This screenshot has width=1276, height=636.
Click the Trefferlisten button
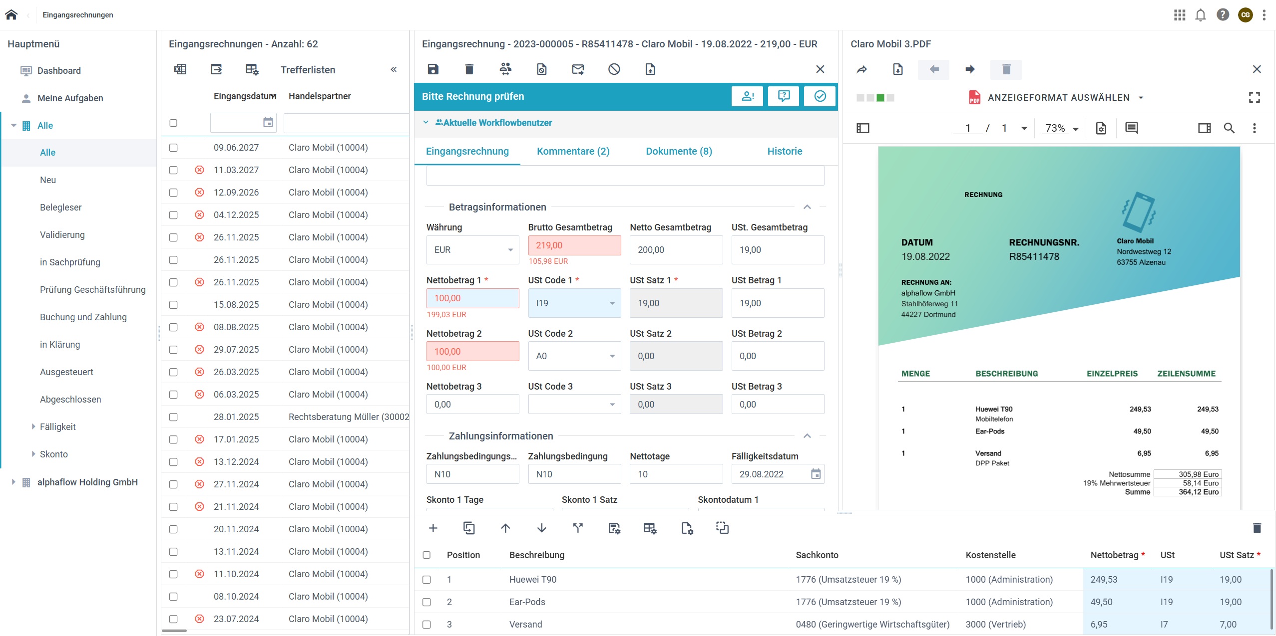[308, 70]
